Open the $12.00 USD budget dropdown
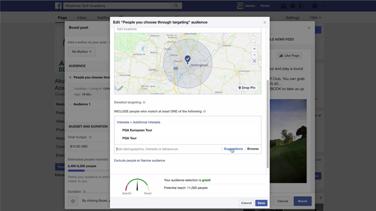This screenshot has height=211, width=376. [x=89, y=146]
